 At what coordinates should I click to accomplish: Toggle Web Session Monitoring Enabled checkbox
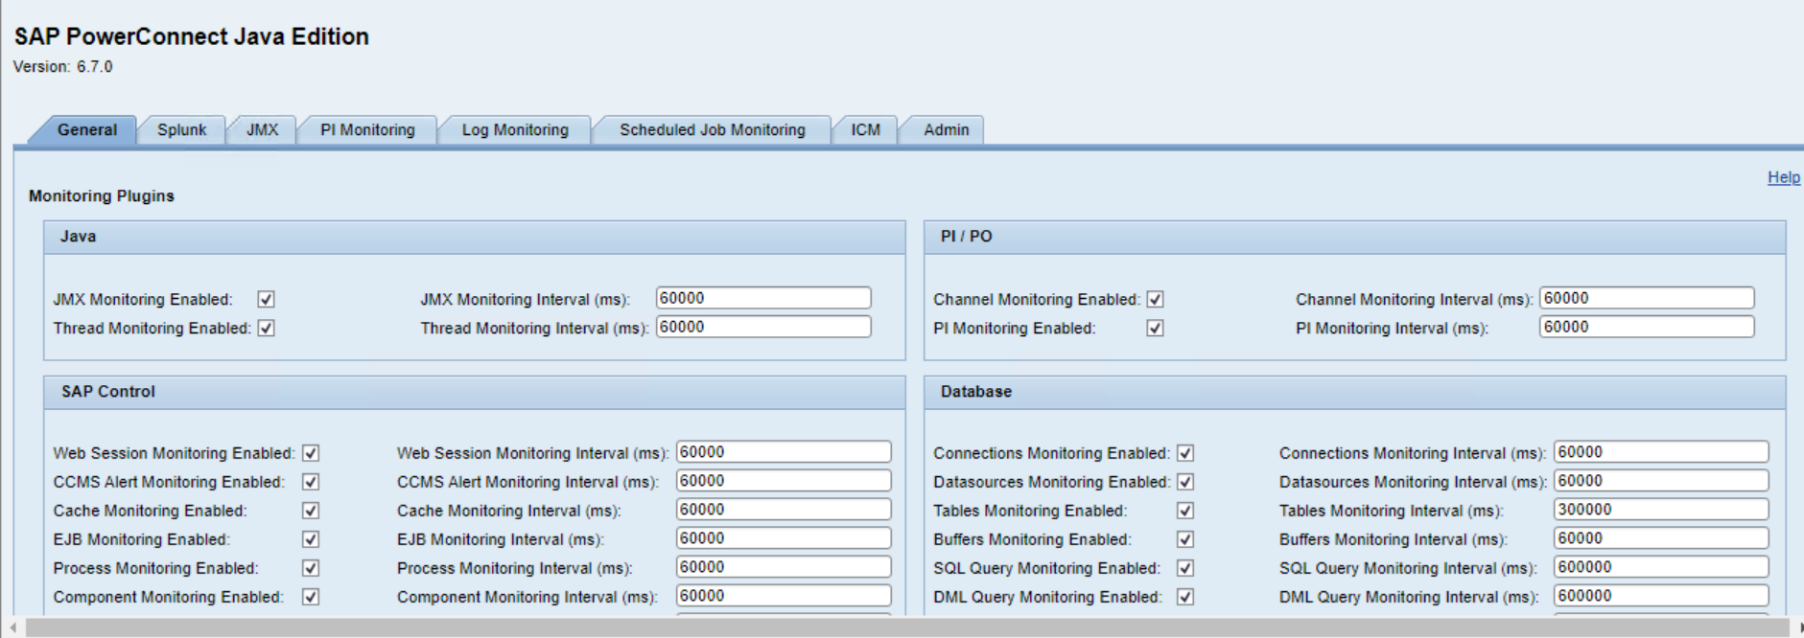pos(311,453)
